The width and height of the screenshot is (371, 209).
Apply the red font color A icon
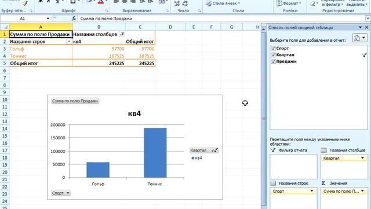(101, 2)
